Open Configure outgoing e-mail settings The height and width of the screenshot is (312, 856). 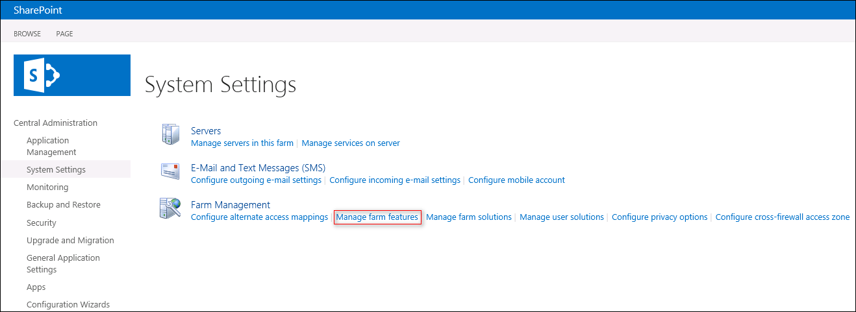[256, 180]
